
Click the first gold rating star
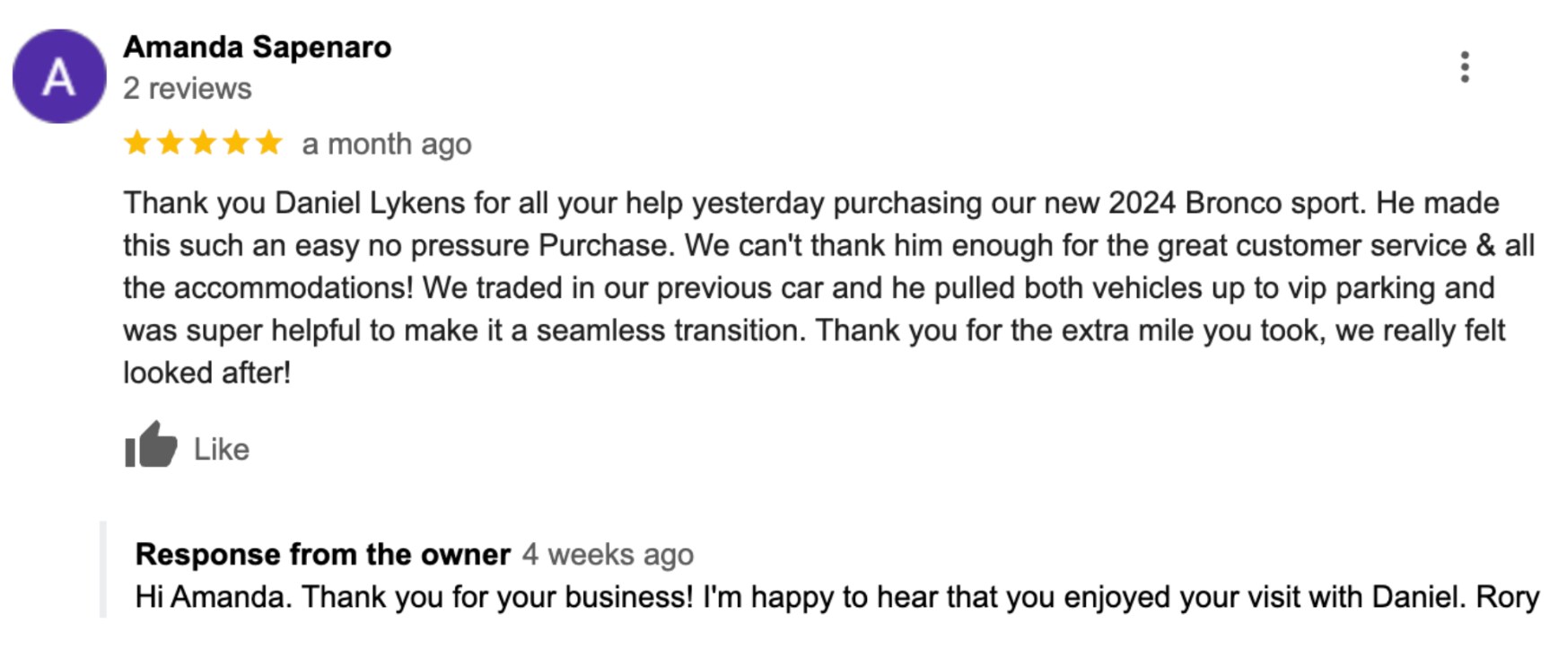point(137,143)
